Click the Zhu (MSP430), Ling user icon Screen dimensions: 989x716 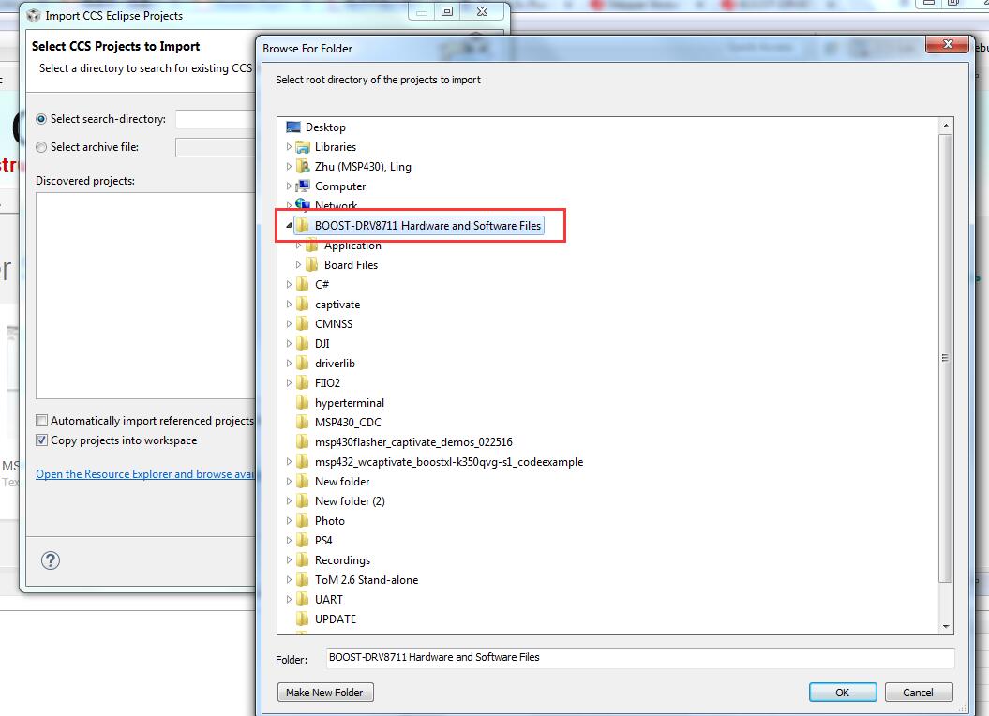(x=303, y=167)
